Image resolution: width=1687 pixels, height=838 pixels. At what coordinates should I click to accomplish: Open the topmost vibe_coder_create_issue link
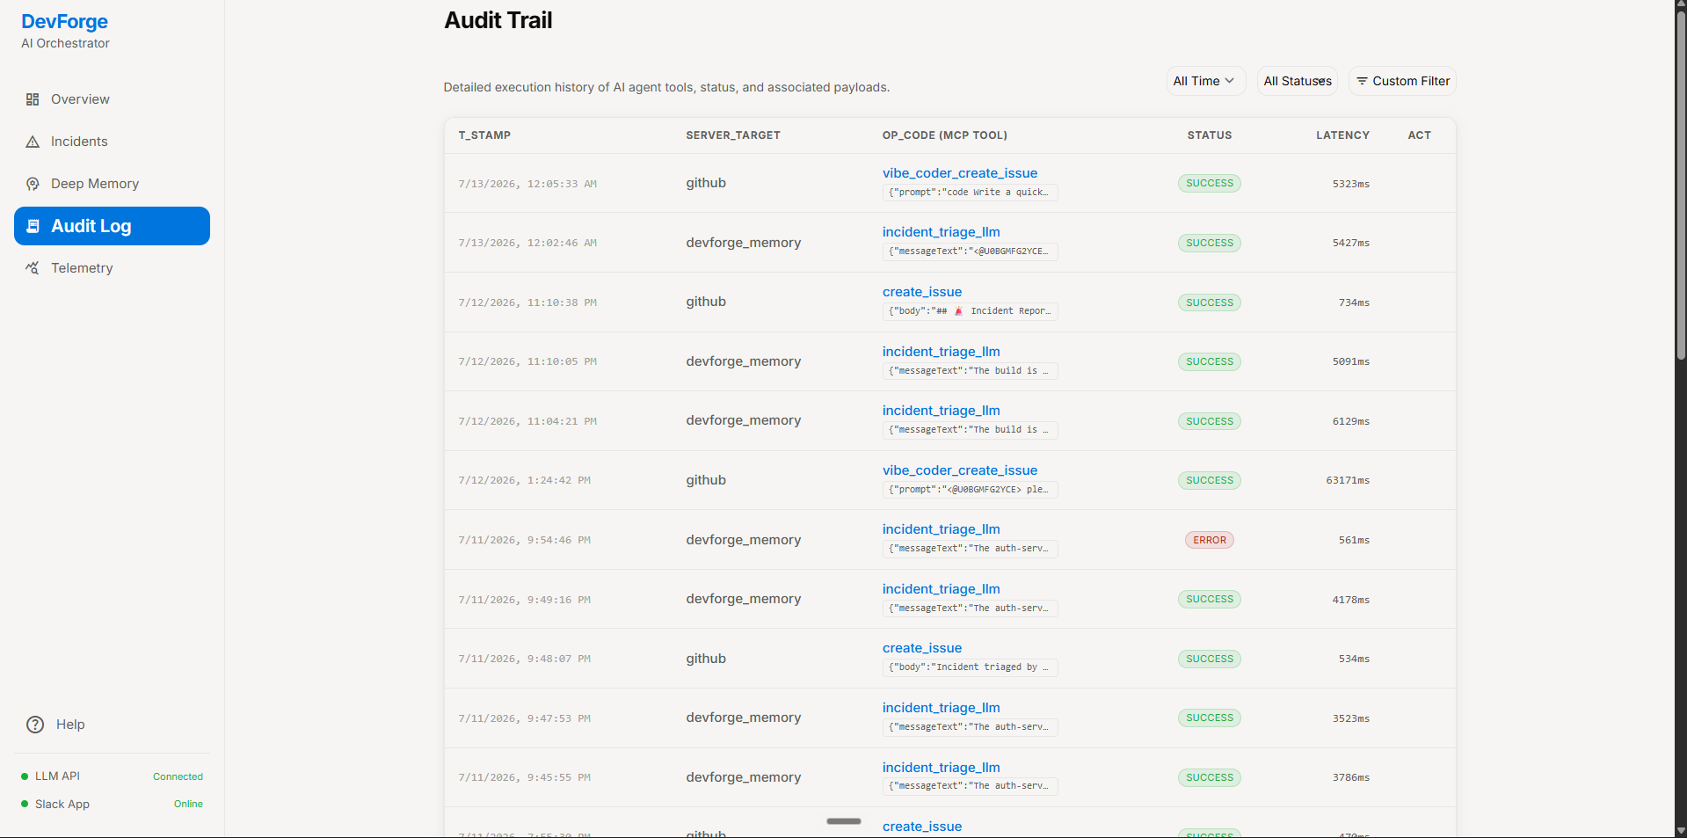point(959,173)
